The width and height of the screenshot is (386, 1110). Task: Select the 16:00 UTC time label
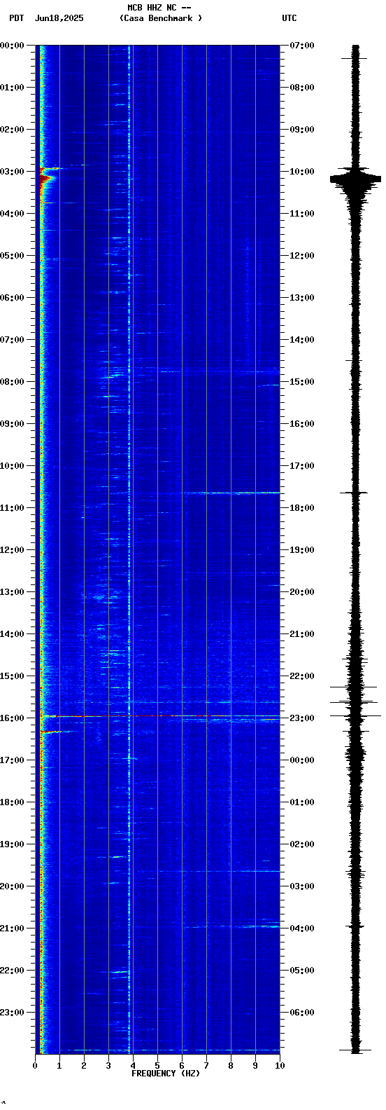pos(302,424)
